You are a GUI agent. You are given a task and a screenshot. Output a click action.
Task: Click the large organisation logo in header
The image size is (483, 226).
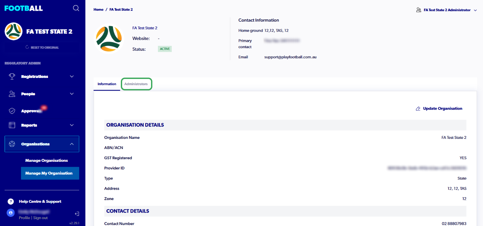pos(109,38)
